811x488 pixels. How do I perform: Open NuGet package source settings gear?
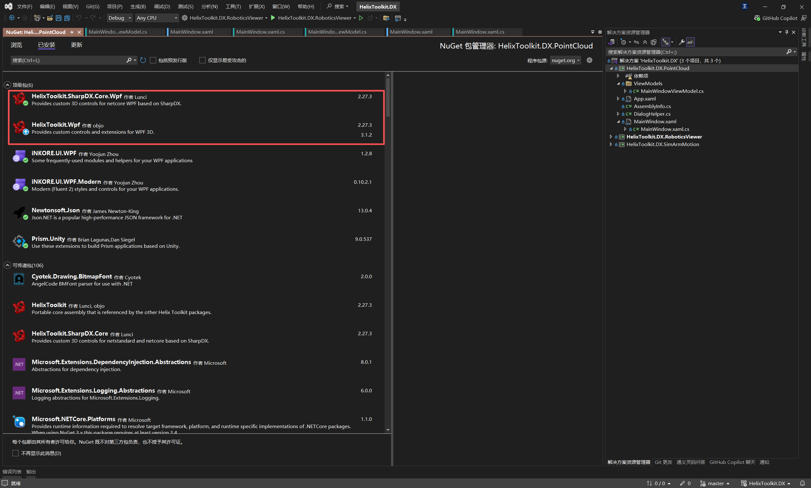(590, 60)
